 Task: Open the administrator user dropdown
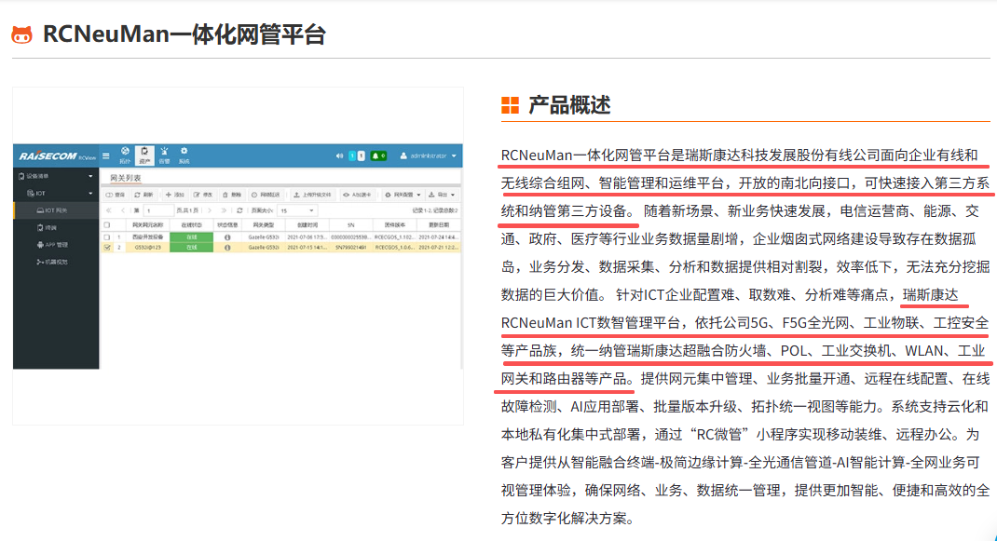(x=428, y=156)
